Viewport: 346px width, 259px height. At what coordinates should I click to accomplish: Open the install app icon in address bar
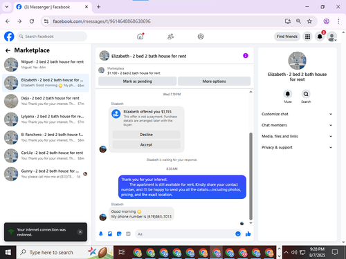pos(288,21)
